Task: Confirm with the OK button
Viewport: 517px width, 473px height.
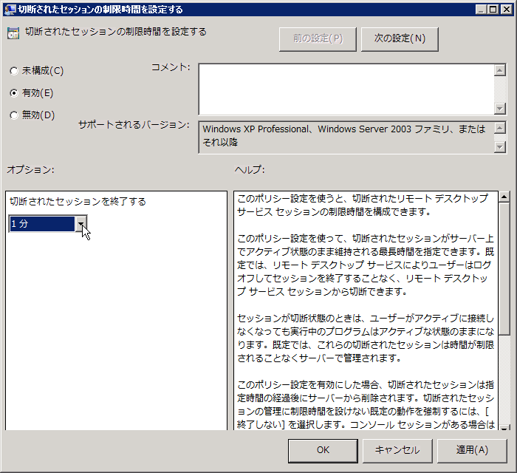Action: pos(323,449)
